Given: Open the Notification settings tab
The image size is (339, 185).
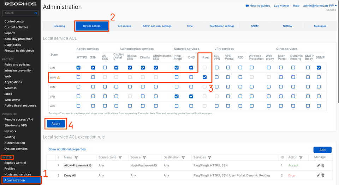Looking at the screenshot, I should pos(222,26).
